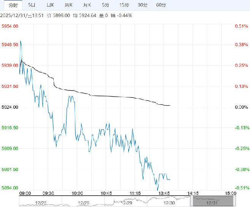
Task: Switch to the 5日 chart tab
Action: tap(32, 5)
